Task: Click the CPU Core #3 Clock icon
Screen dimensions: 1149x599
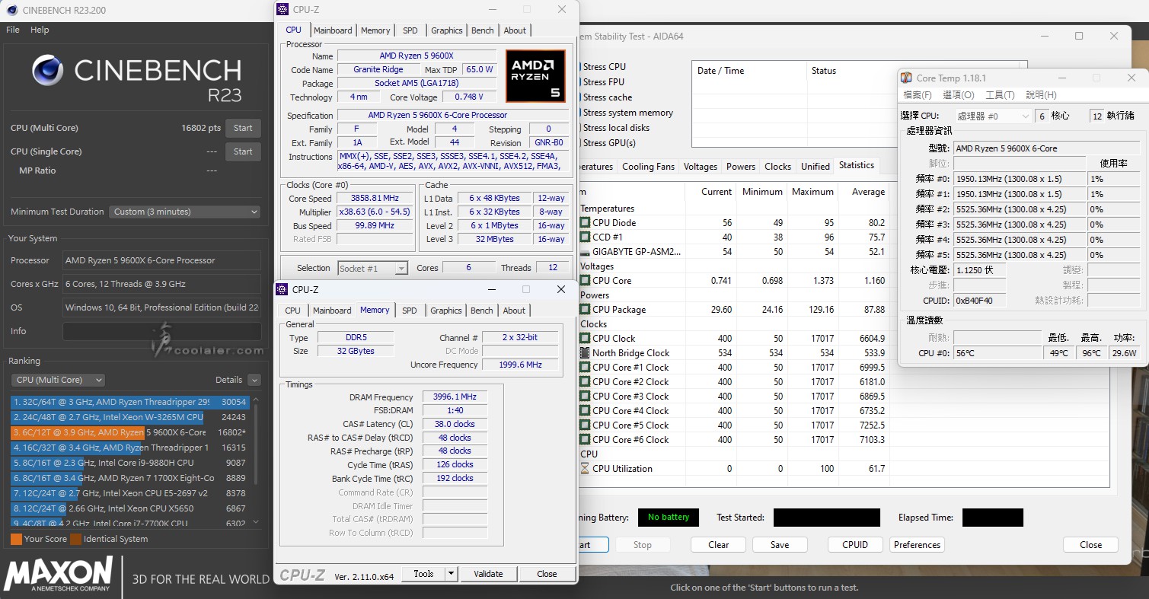Action: click(585, 397)
